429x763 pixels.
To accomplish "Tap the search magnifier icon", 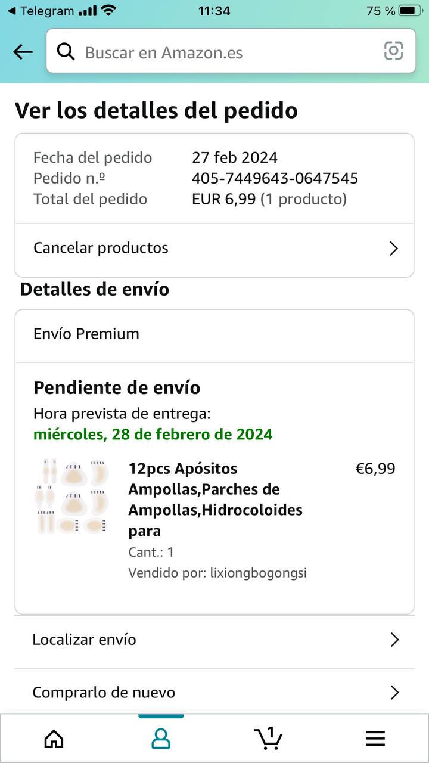I will pos(66,52).
